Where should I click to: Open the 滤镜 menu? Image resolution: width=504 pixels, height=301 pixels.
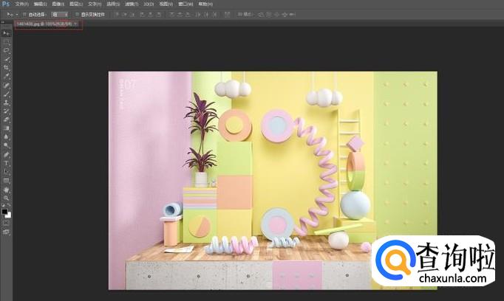[130, 4]
